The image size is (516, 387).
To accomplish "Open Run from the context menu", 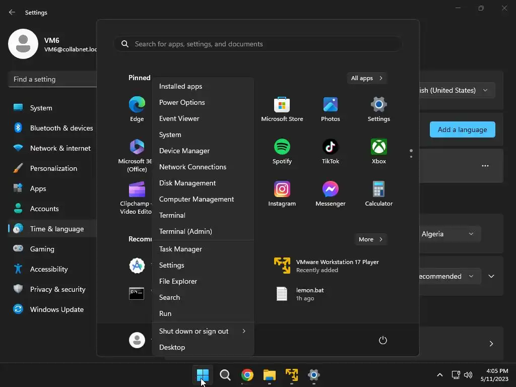I will click(x=203, y=313).
